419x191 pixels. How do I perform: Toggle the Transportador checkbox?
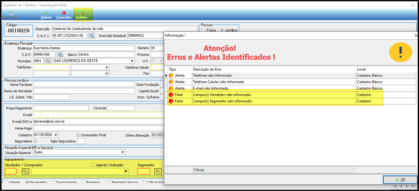coord(53,182)
